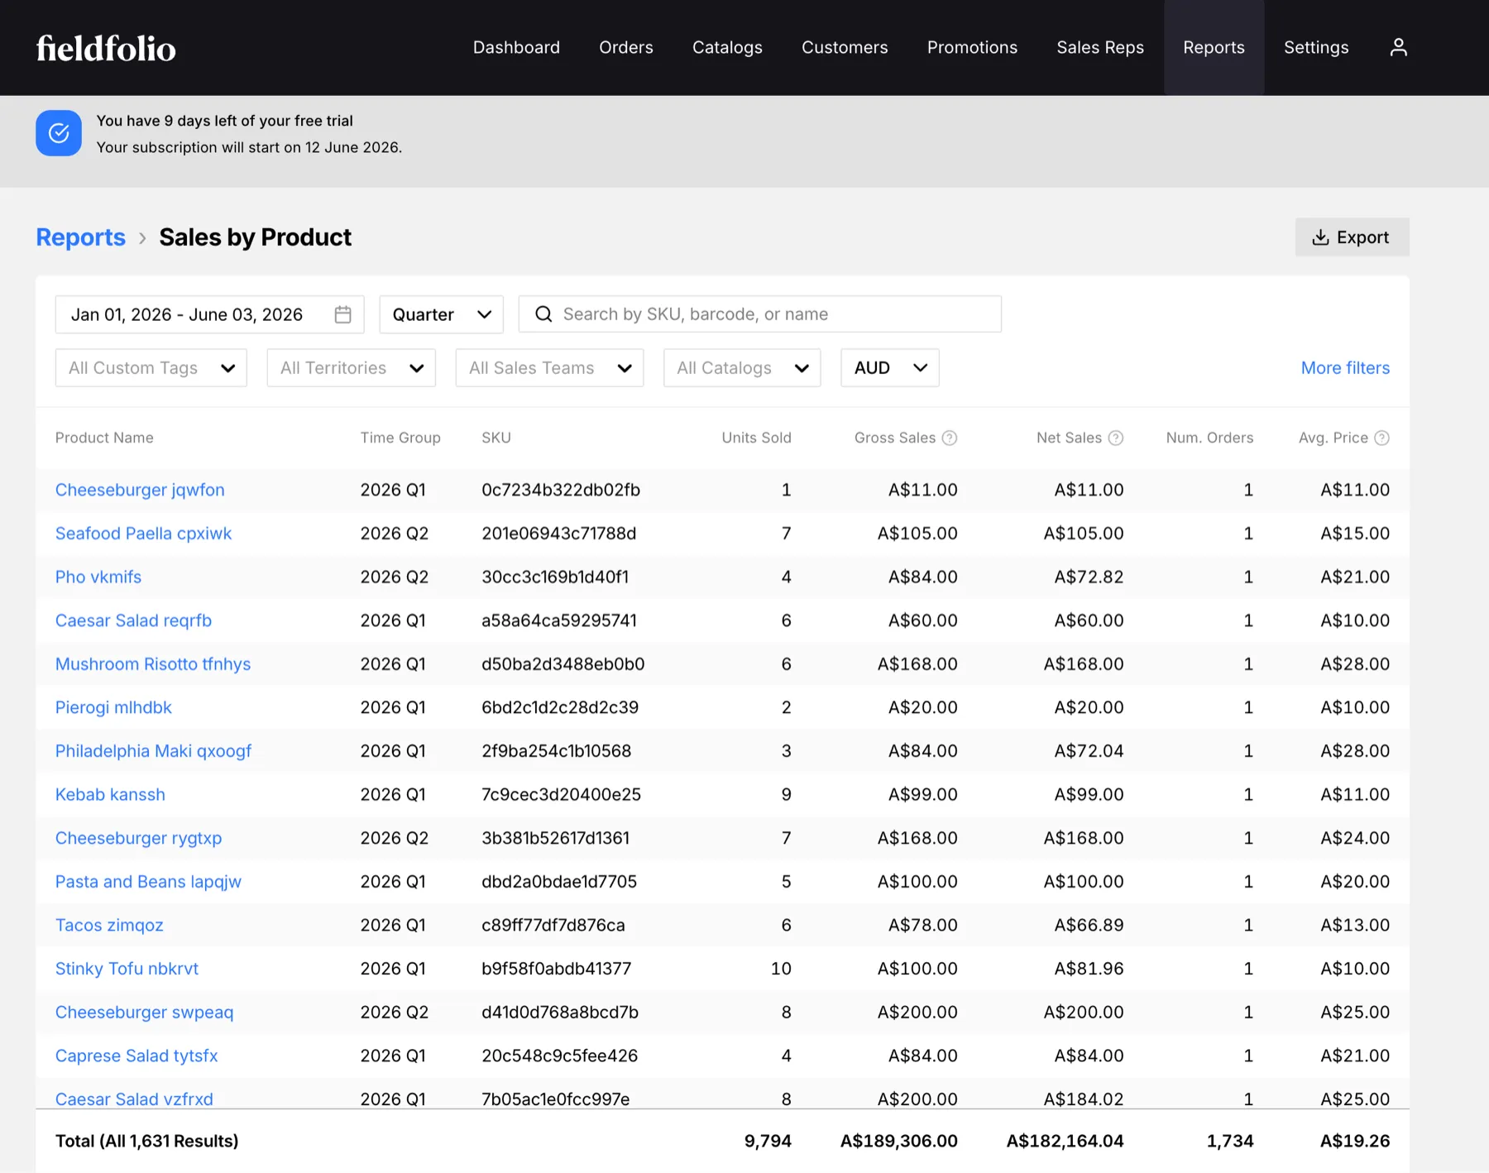Click the Sales by Product page title

255,237
